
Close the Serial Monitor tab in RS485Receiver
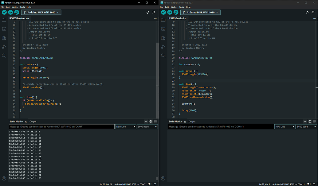coord(26,122)
